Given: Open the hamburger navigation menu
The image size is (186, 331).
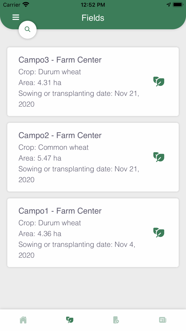Looking at the screenshot, I should (x=16, y=17).
